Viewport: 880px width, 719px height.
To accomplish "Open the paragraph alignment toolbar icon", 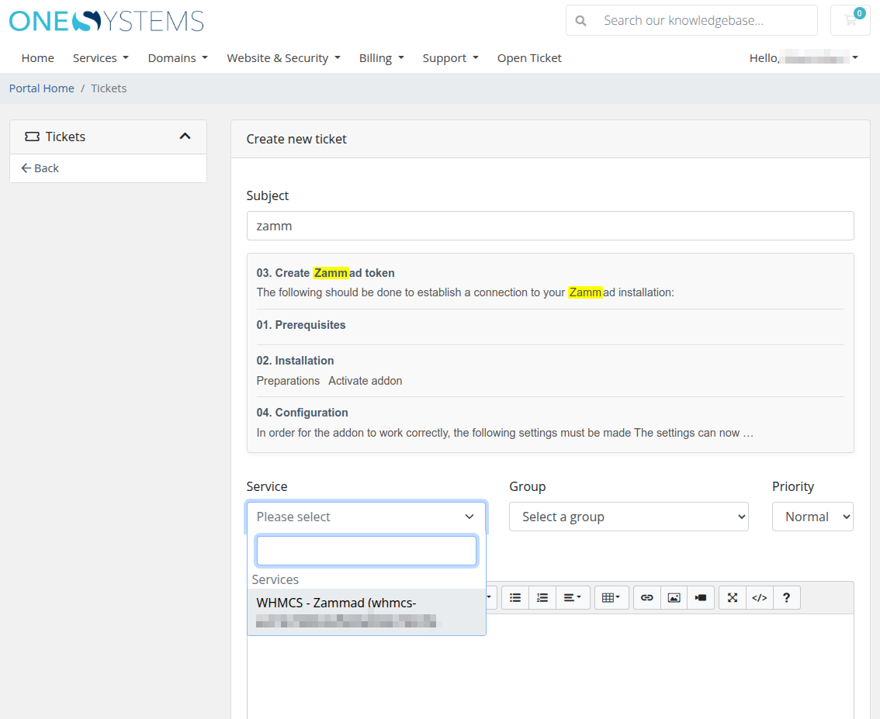I will click(573, 598).
